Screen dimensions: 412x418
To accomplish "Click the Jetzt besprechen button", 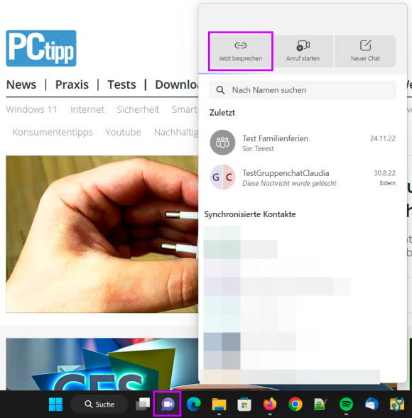I will click(x=240, y=51).
